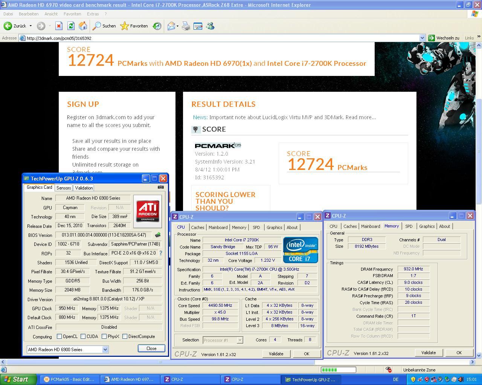Open dropdown arrow next to Zurück
Image resolution: width=482 pixels, height=385 pixels.
[31, 26]
